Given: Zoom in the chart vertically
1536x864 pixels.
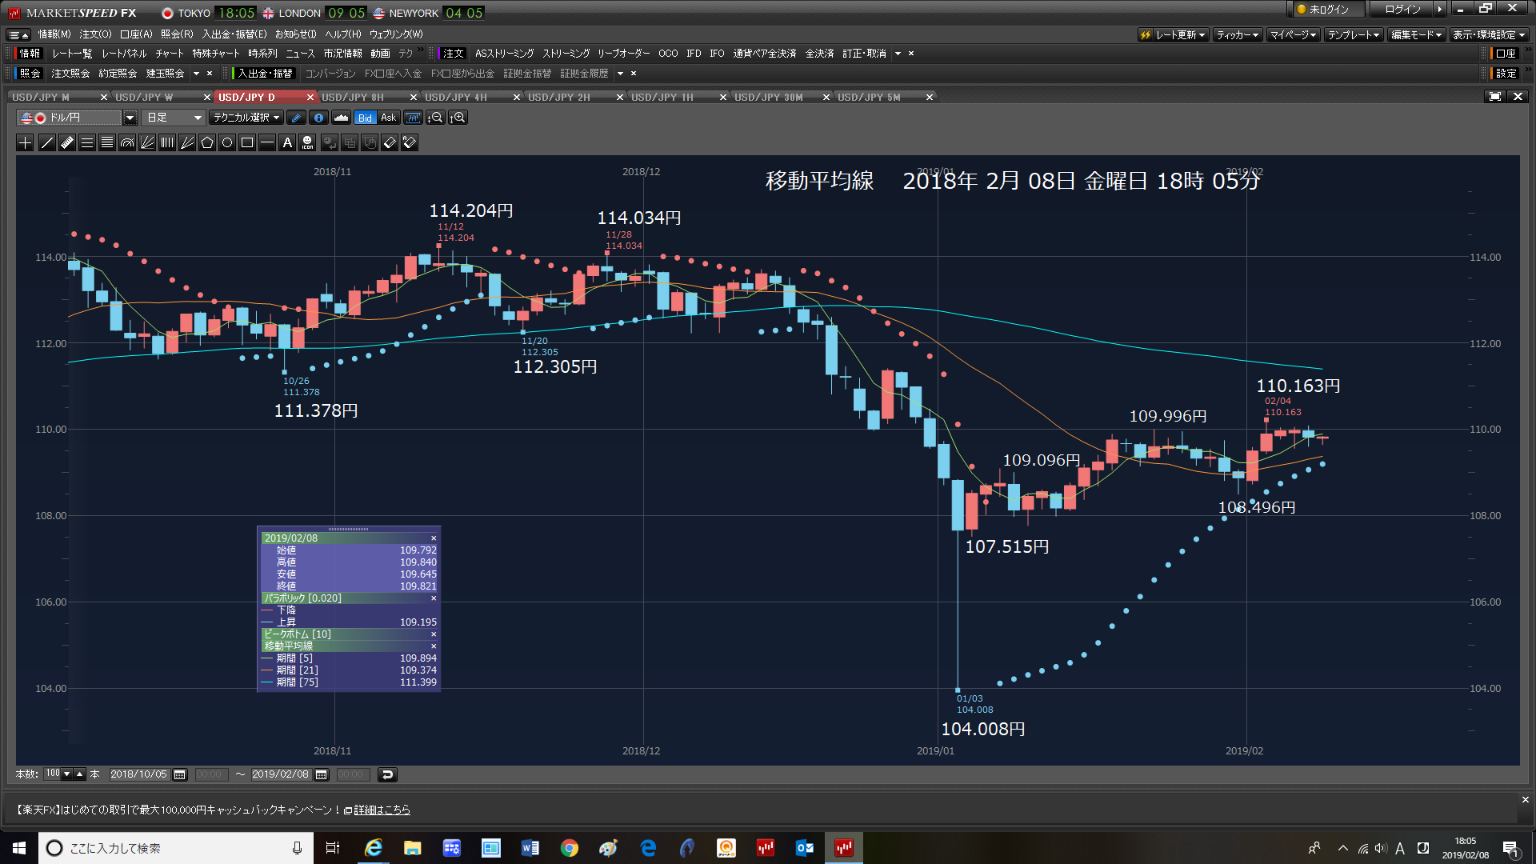Looking at the screenshot, I should pos(458,118).
